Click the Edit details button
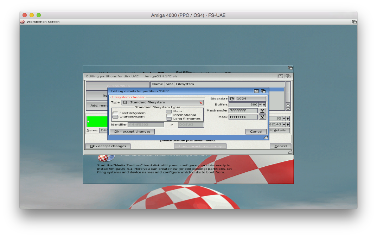Screen dimensions: 377x237 coord(279,130)
